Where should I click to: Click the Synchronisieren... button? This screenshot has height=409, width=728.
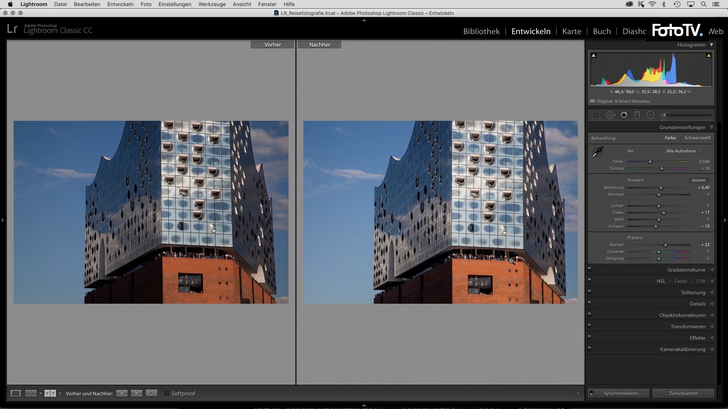(x=623, y=393)
